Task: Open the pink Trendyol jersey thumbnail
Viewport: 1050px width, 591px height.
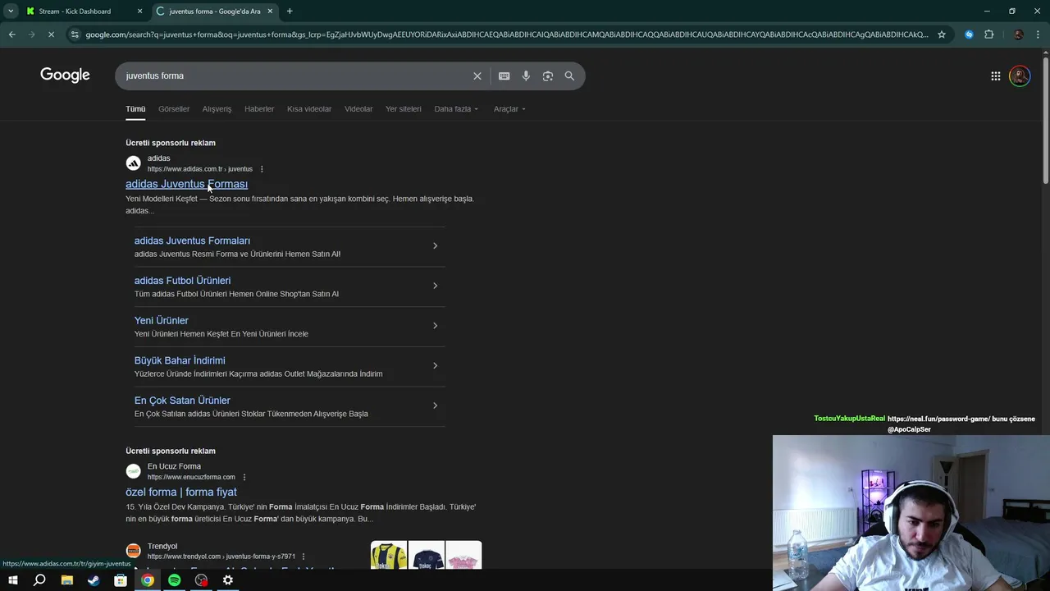Action: 463,556
